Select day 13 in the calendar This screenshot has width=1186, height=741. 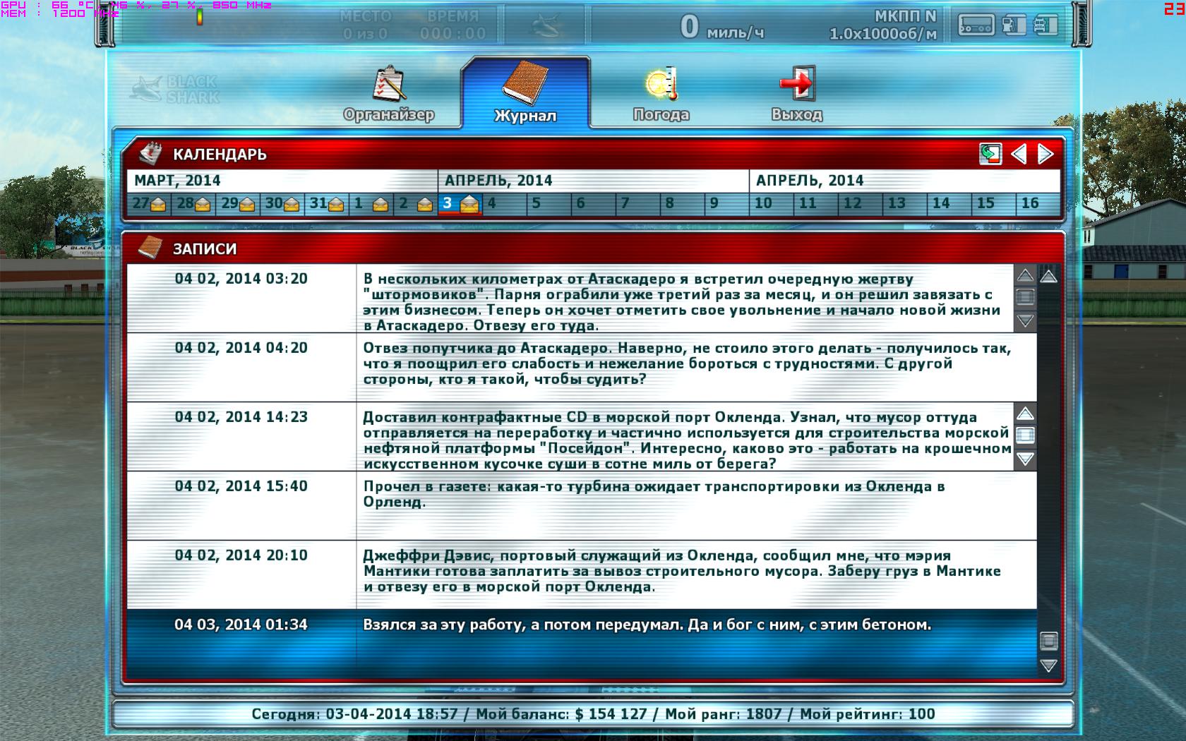coord(905,203)
